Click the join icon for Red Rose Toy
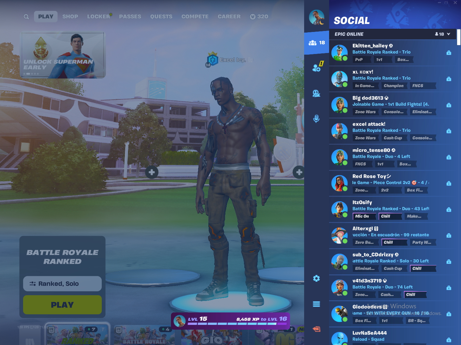 point(449,183)
